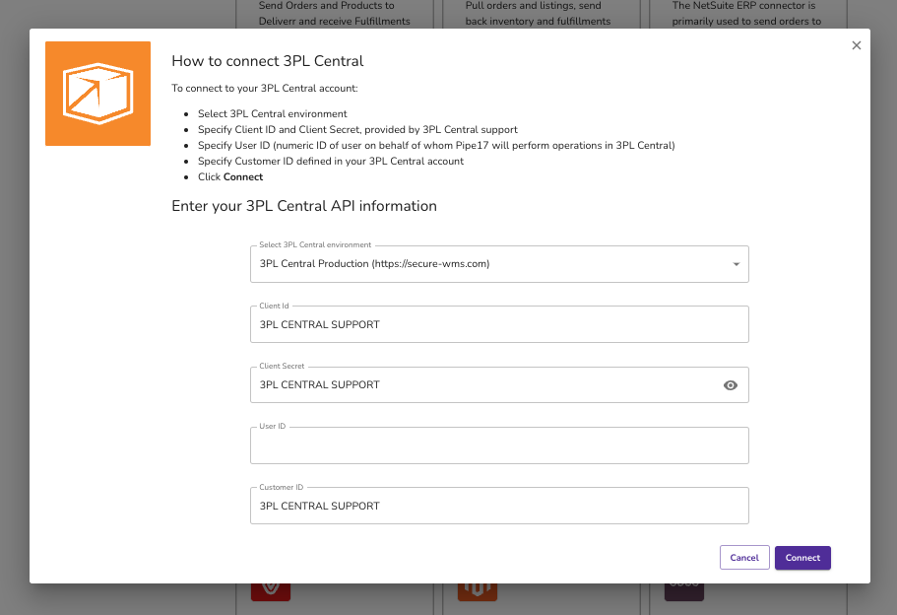Viewport: 897px width, 615px height.
Task: Click the empty User ID field
Action: (x=499, y=445)
